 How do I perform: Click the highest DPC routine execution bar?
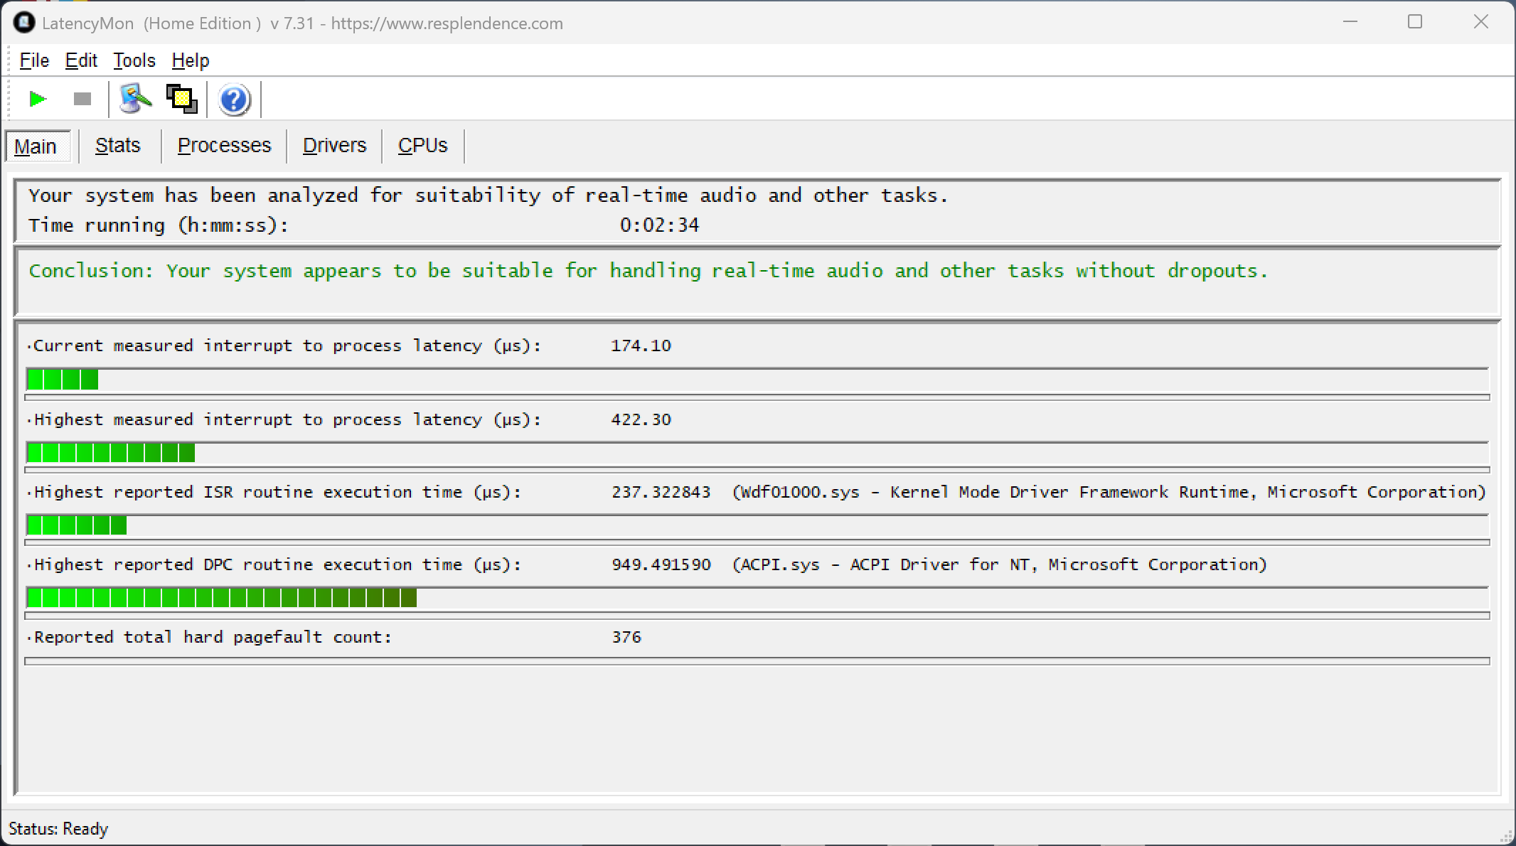(x=221, y=598)
